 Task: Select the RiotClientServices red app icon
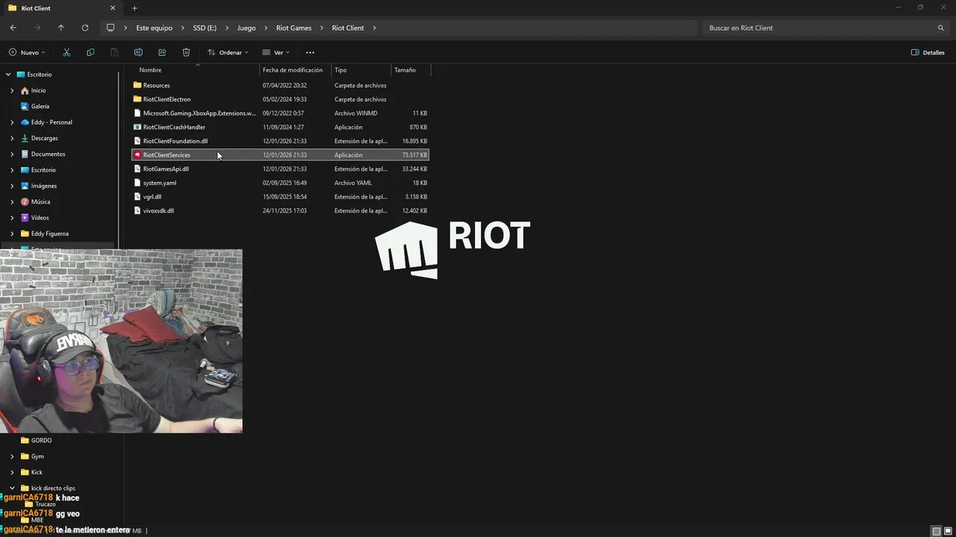coord(137,155)
